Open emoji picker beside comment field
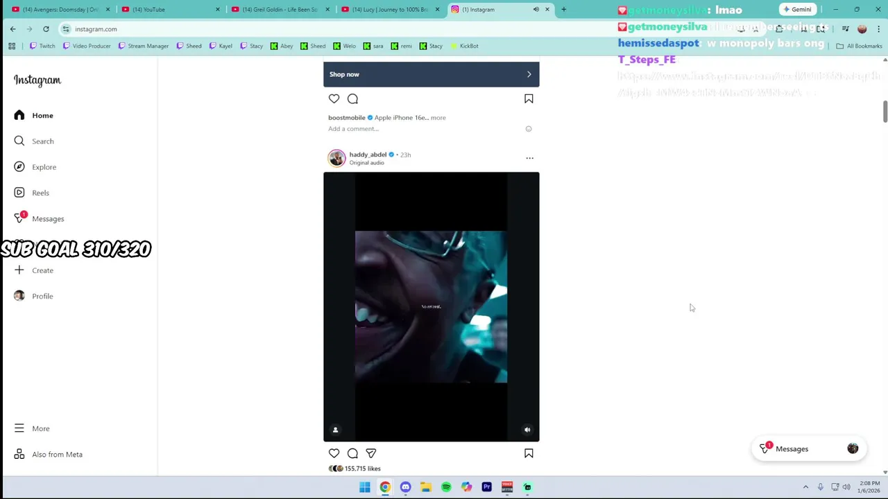888x499 pixels. [x=529, y=129]
